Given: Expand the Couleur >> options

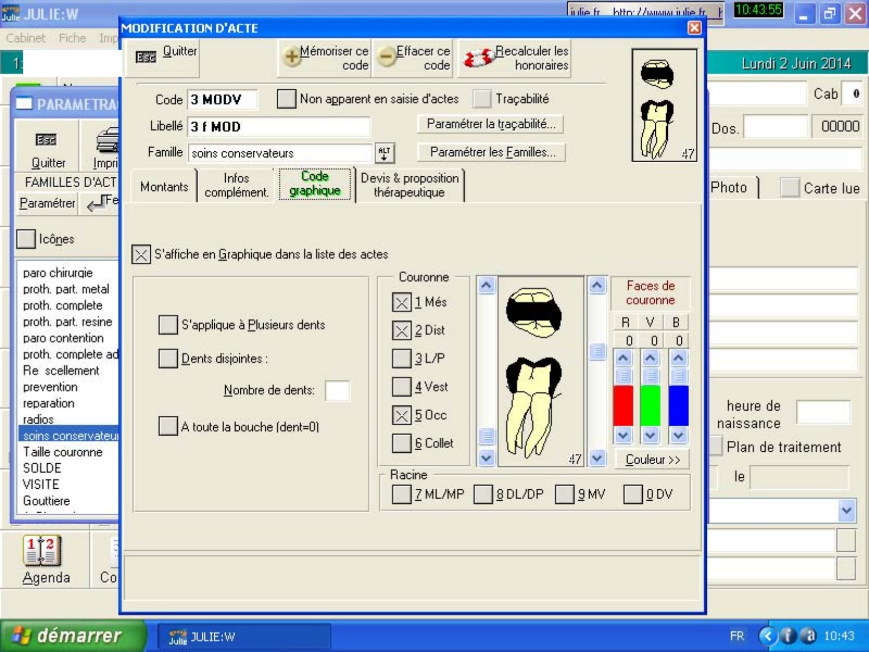Looking at the screenshot, I should [x=652, y=460].
